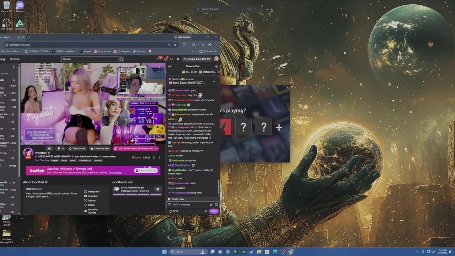Open 35% off Gift Subs dropdown
Image resolution: width=455 pixels, height=256 pixels.
pos(136,149)
